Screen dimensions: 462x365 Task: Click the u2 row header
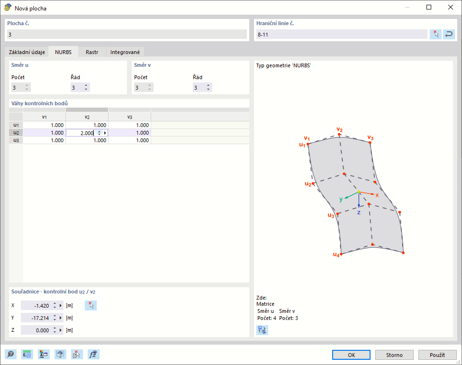[16, 133]
